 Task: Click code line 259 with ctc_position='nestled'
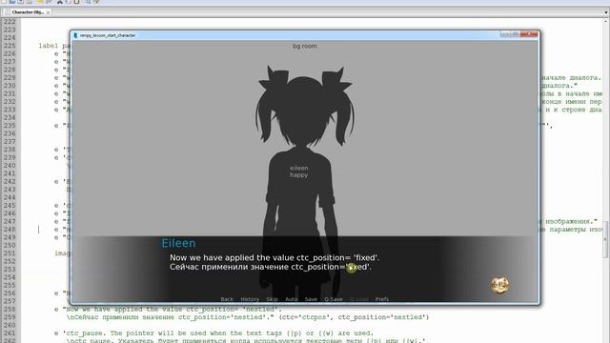coord(248,317)
